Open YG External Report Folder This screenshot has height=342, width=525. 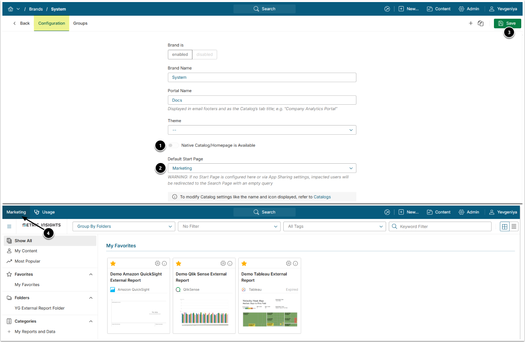(x=40, y=308)
